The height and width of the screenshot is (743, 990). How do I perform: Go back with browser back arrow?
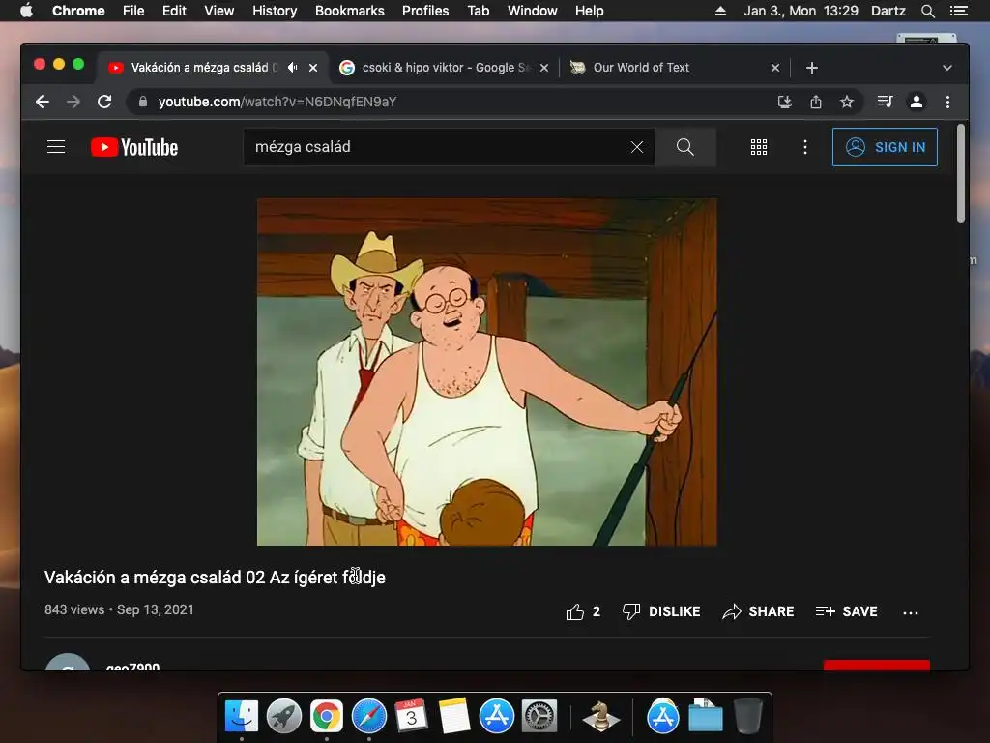(x=43, y=102)
